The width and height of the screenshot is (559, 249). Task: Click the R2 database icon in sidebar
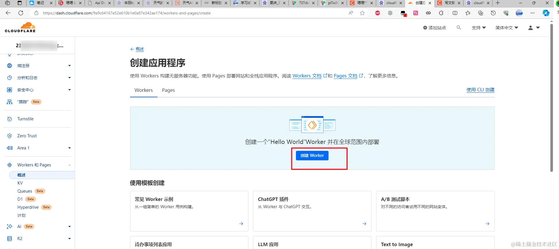pos(10,239)
